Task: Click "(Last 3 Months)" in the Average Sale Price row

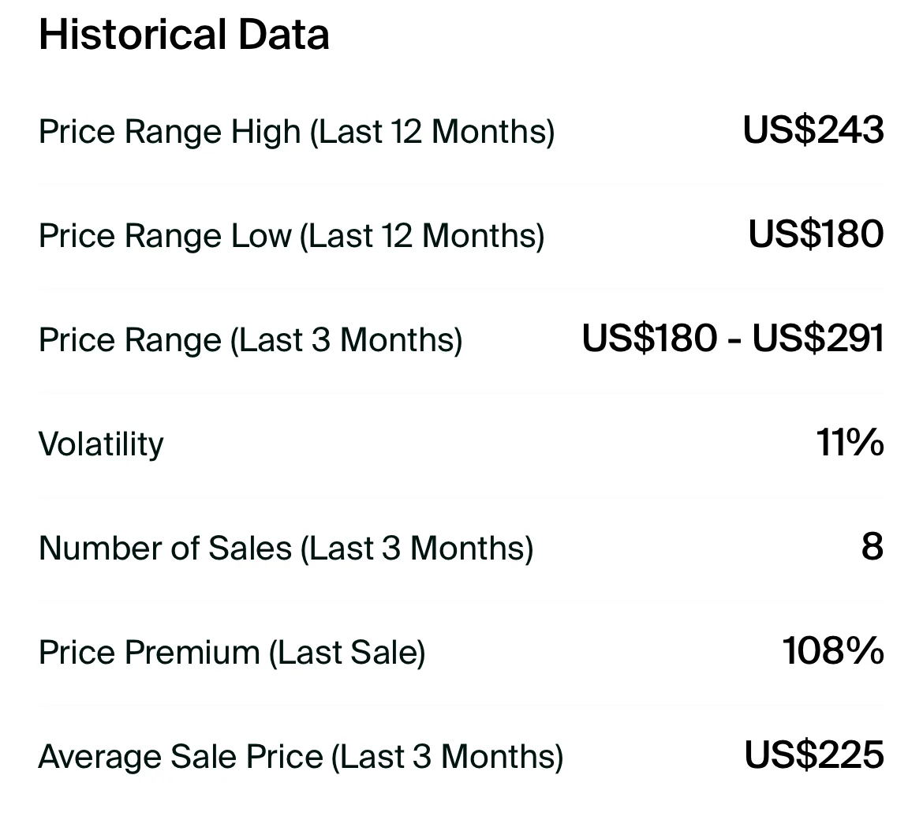Action: click(x=447, y=757)
